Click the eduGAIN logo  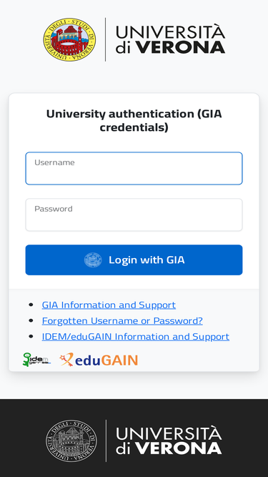99,360
